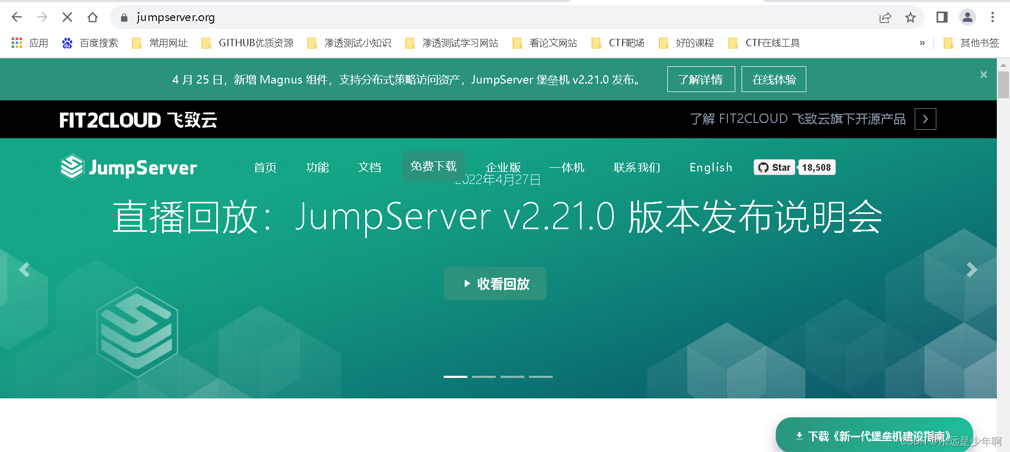
Task: Stop loading the page
Action: pos(67,17)
